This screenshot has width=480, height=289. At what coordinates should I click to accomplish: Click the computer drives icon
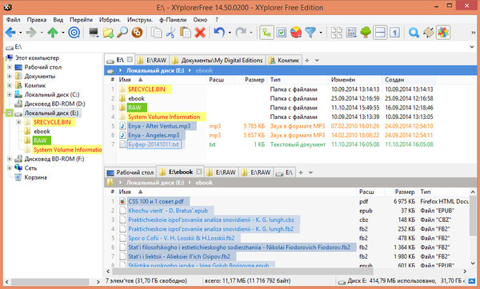[x=94, y=33]
